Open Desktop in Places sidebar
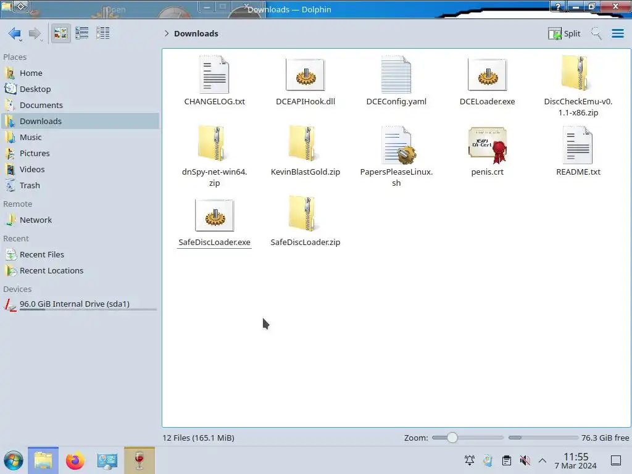The height and width of the screenshot is (474, 632). pyautogui.click(x=80, y=89)
